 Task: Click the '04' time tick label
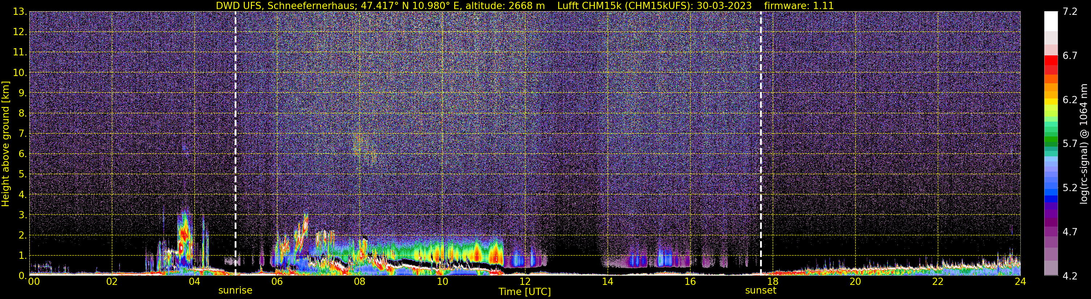[194, 282]
